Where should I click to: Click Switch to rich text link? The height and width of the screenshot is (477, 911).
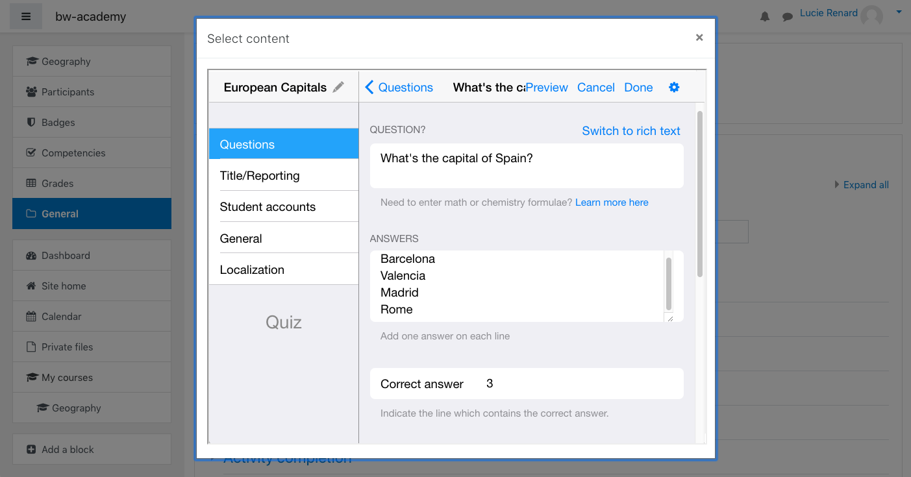(x=630, y=131)
